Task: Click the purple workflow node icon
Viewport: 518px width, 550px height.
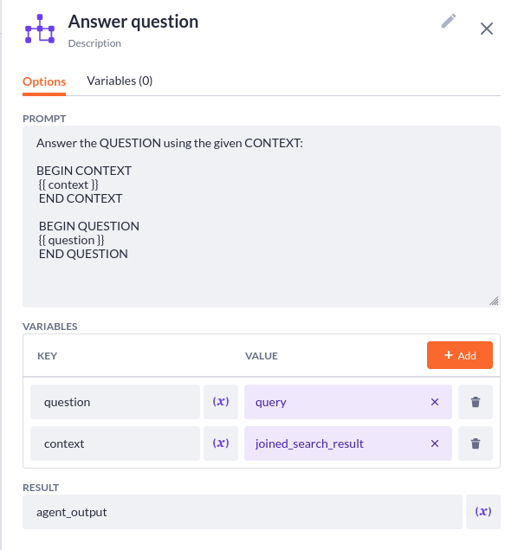Action: pos(40,29)
